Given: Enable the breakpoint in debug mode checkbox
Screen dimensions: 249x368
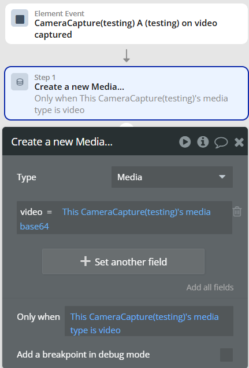Looking at the screenshot, I should [226, 355].
